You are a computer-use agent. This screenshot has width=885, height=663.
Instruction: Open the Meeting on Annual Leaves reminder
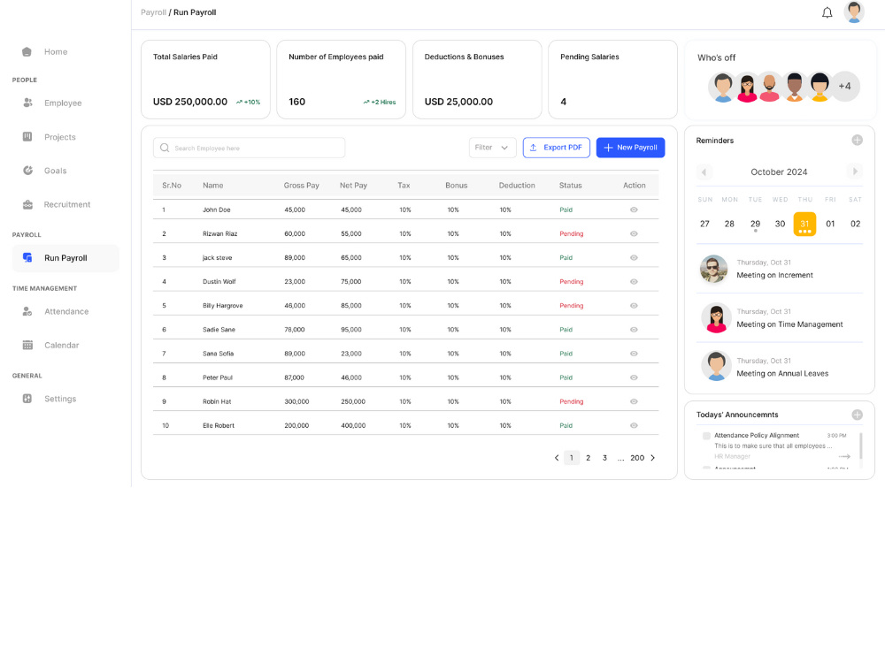(780, 367)
